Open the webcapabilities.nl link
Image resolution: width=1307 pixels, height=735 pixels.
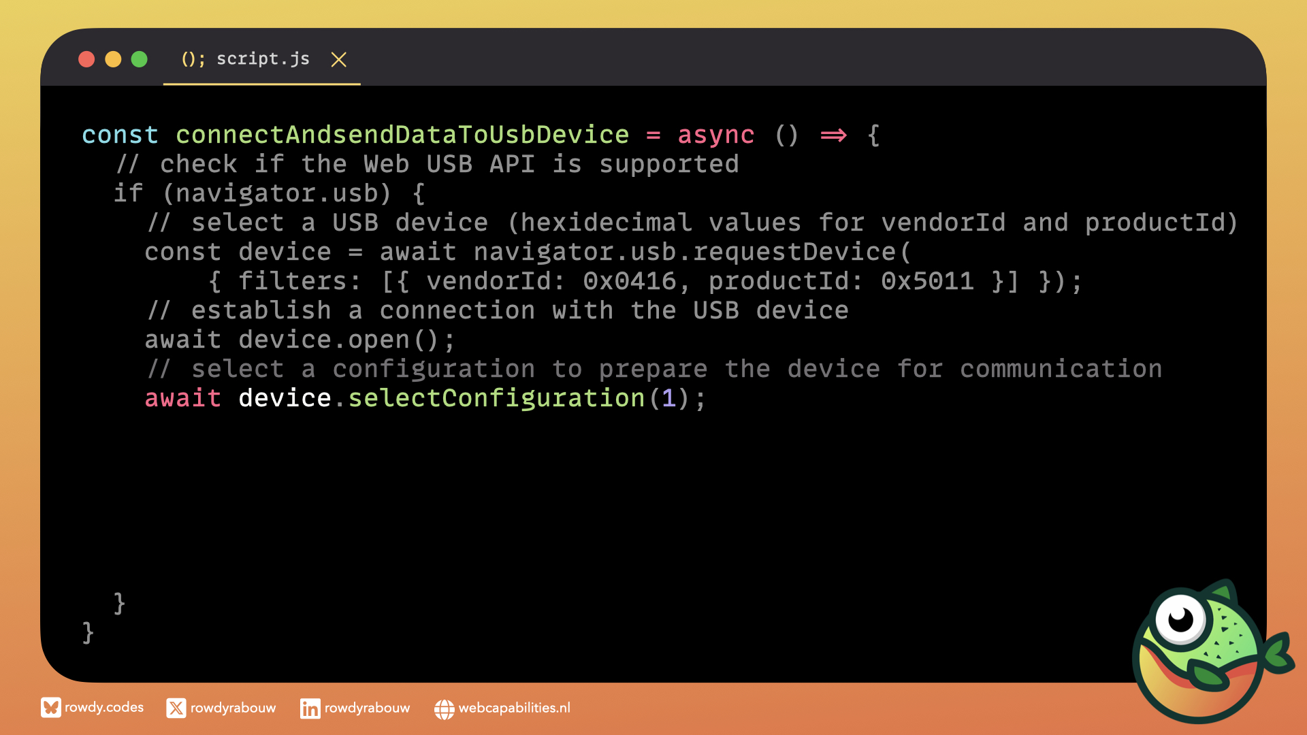point(514,708)
